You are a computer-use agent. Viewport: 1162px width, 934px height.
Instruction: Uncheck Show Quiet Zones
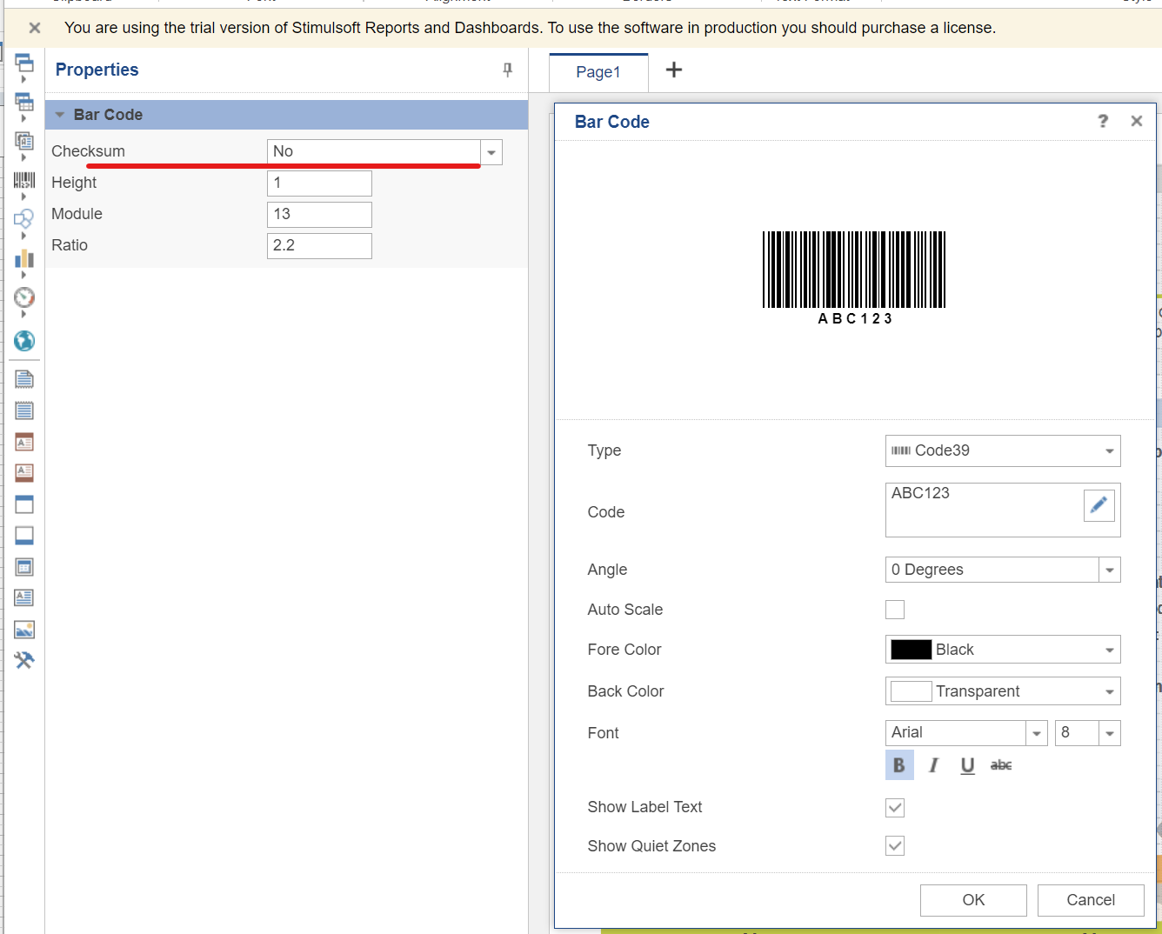tap(895, 845)
